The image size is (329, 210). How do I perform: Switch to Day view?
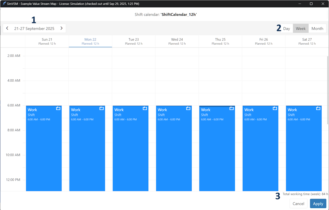click(287, 28)
